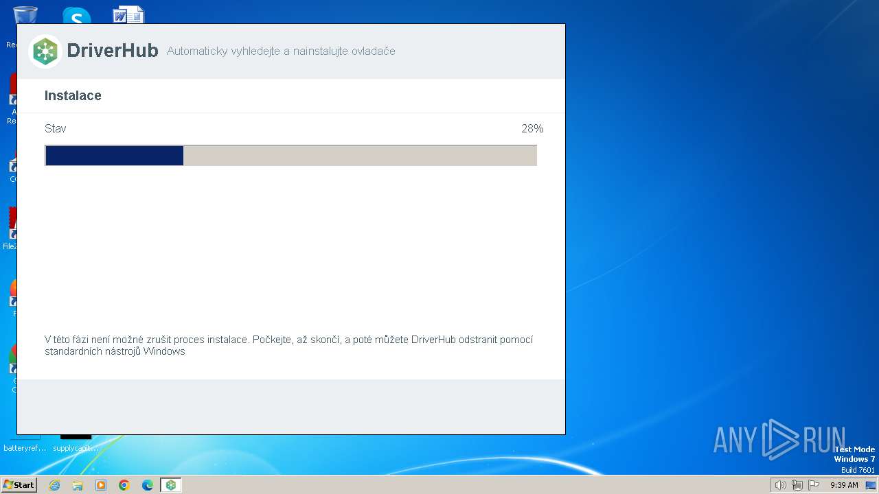Click the installation cannot be cancelled notice text

[x=289, y=345]
